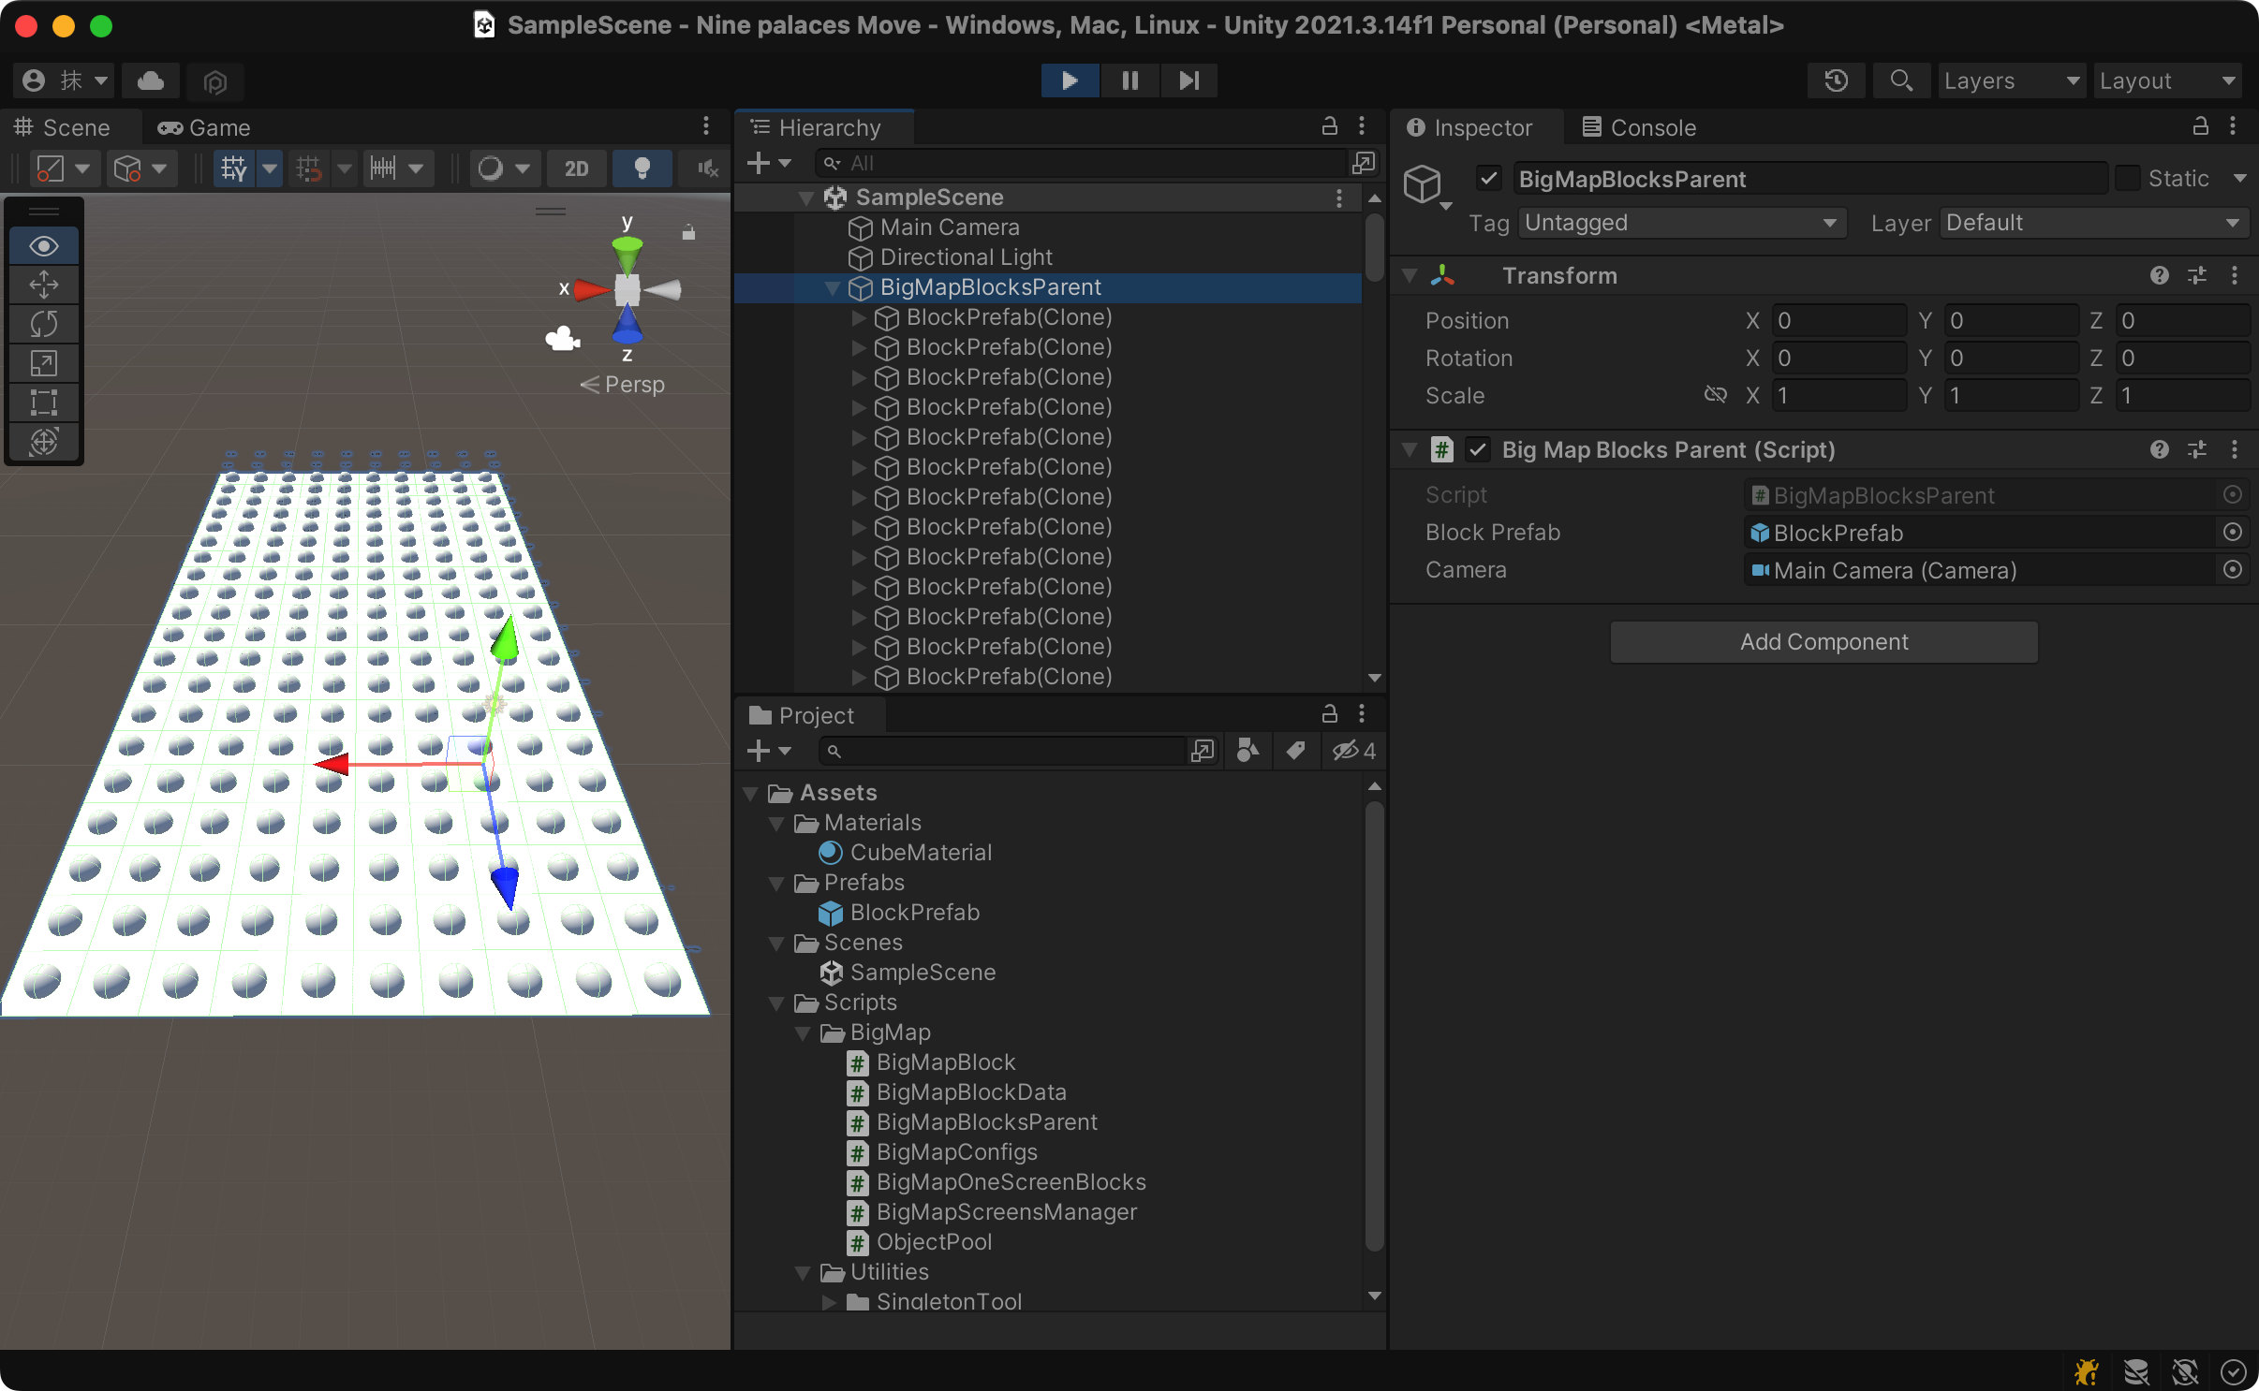
Task: Click the Play button
Action: point(1070,81)
